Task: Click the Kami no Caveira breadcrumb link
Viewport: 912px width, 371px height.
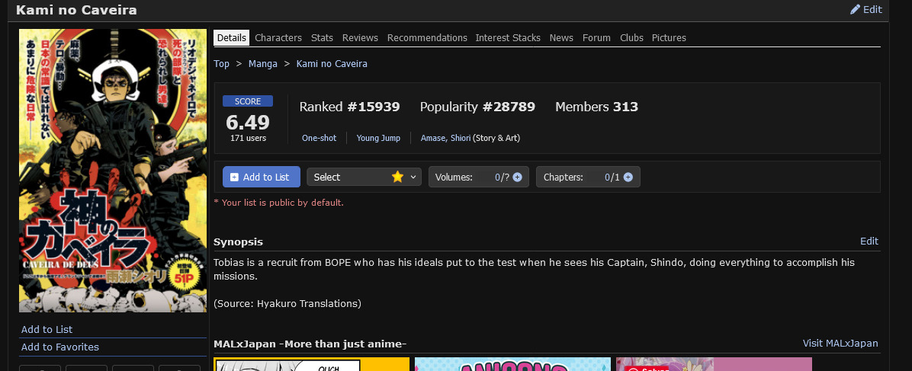Action: 332,64
